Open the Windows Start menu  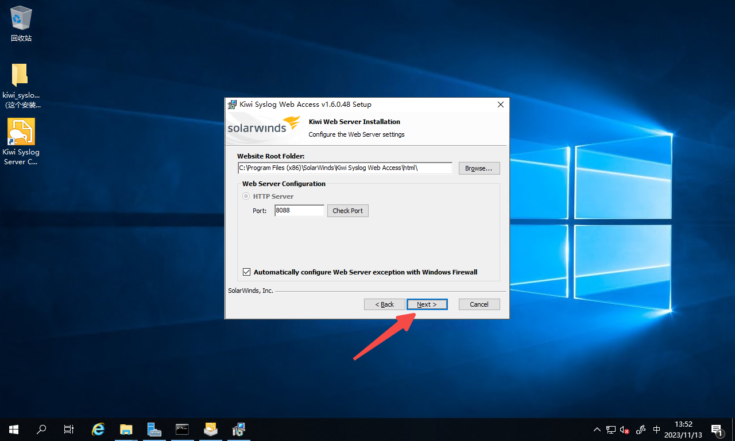click(x=14, y=429)
